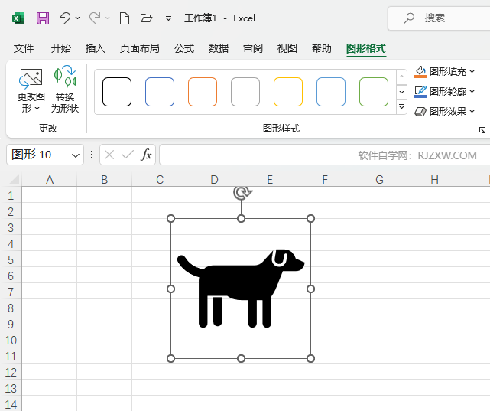This screenshot has height=411, width=490.
Task: Click the rotation handle above the graphic
Action: [x=242, y=193]
